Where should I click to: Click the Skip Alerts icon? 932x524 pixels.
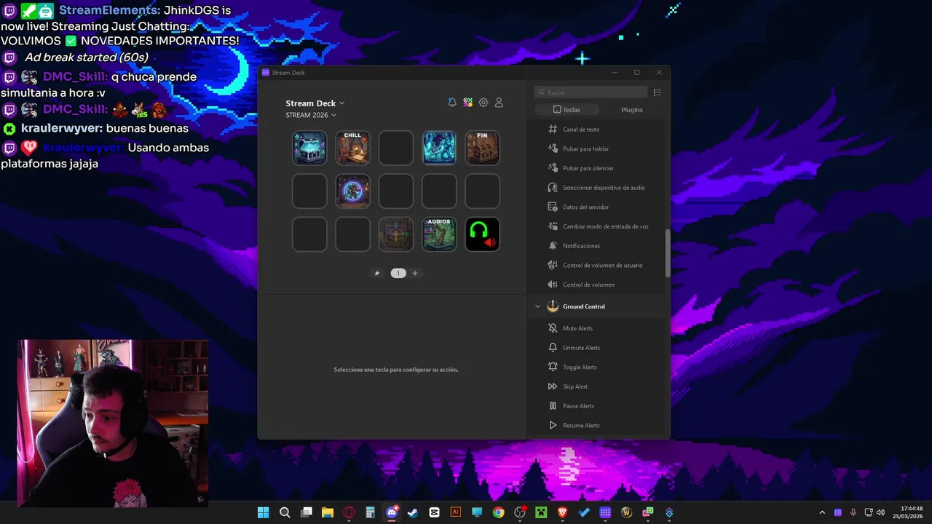coord(553,386)
